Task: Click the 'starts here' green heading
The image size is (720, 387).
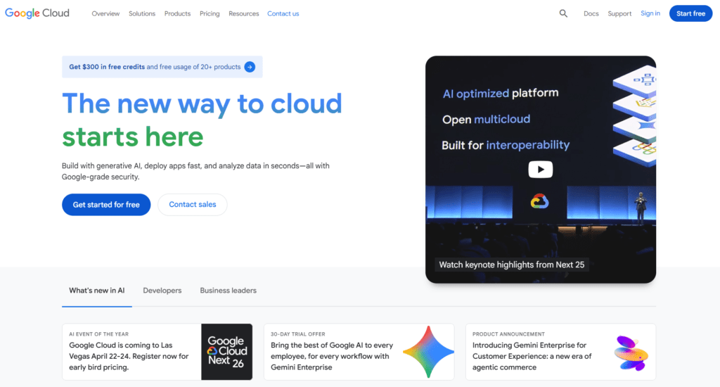Action: tap(133, 137)
